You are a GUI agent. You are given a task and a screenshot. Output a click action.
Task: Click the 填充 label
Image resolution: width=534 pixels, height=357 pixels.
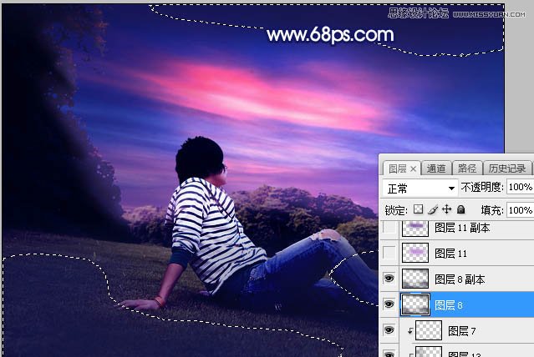[x=491, y=210]
